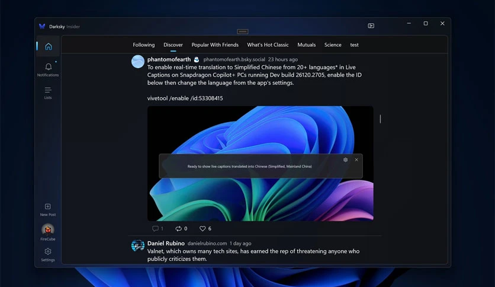Viewport: 495px width, 287px height.
Task: Click the verified badge beside phantomofearth
Action: coord(197,59)
